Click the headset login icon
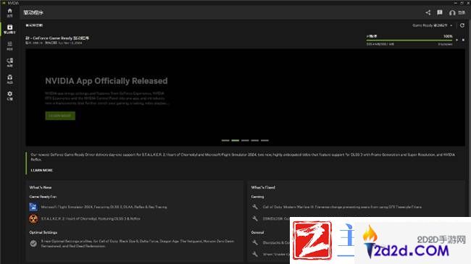Screen dimensions: 471x264 (452, 12)
